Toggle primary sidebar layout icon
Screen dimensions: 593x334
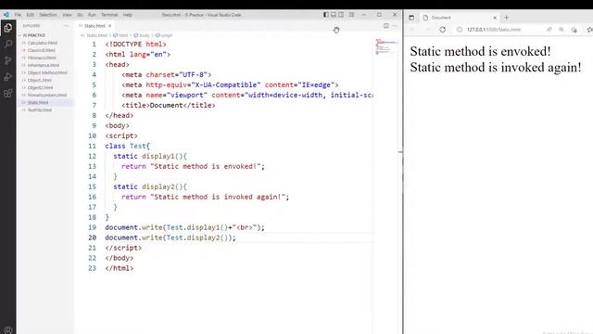[x=325, y=15]
